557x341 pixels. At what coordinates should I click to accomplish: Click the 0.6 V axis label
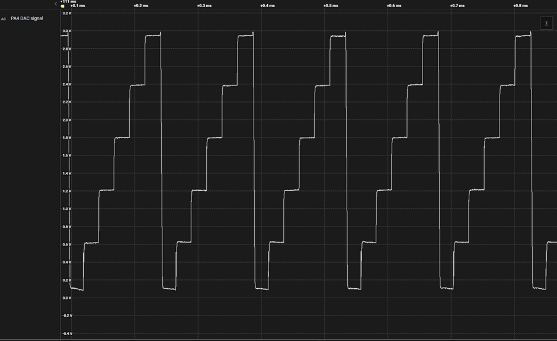pos(67,244)
